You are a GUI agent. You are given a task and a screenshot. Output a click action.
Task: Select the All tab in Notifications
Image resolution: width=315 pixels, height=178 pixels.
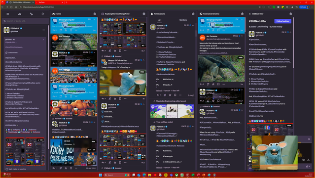[x=159, y=20]
